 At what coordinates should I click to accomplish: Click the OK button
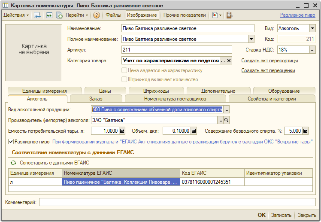pos(261,215)
